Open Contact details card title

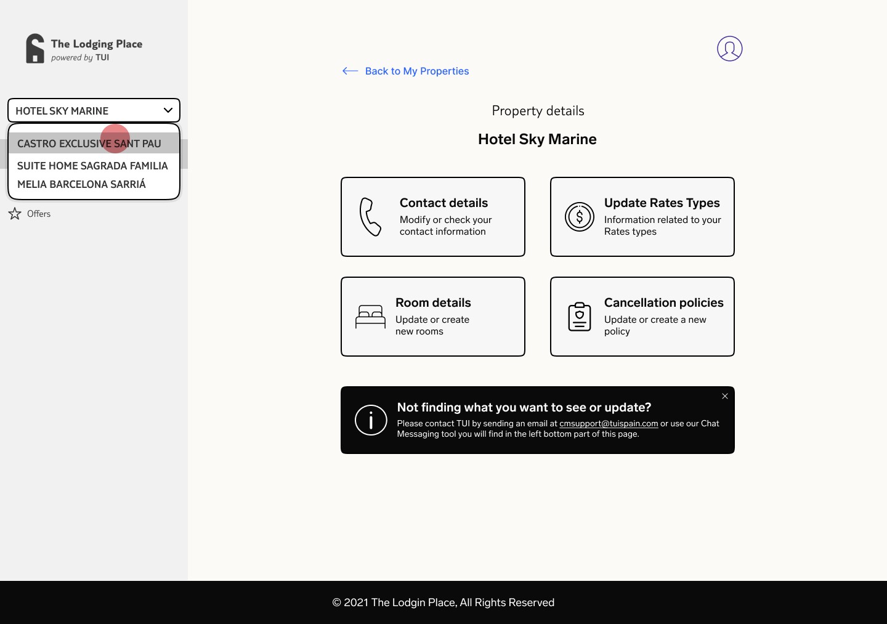[443, 203]
